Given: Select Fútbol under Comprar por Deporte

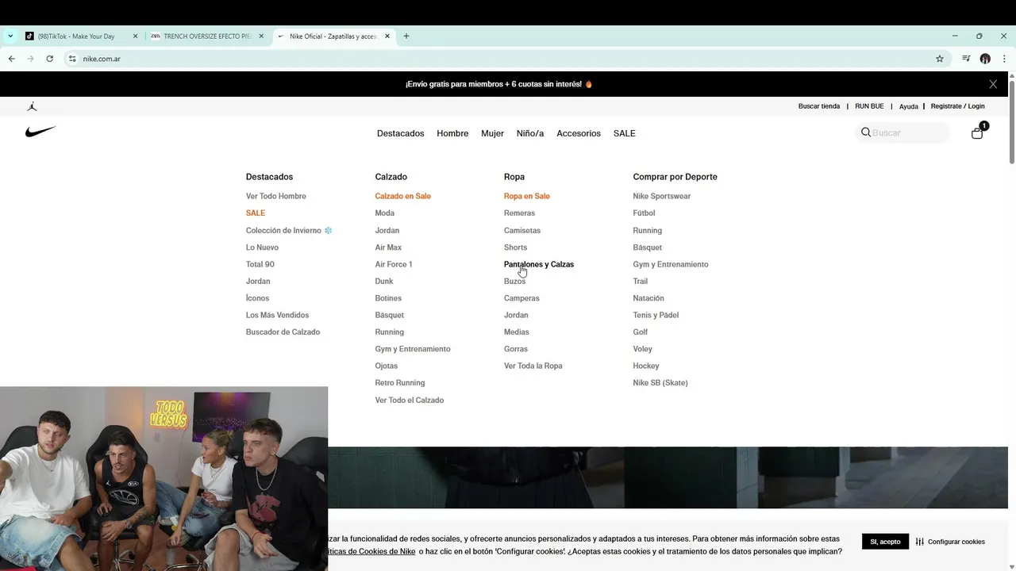Looking at the screenshot, I should (644, 213).
